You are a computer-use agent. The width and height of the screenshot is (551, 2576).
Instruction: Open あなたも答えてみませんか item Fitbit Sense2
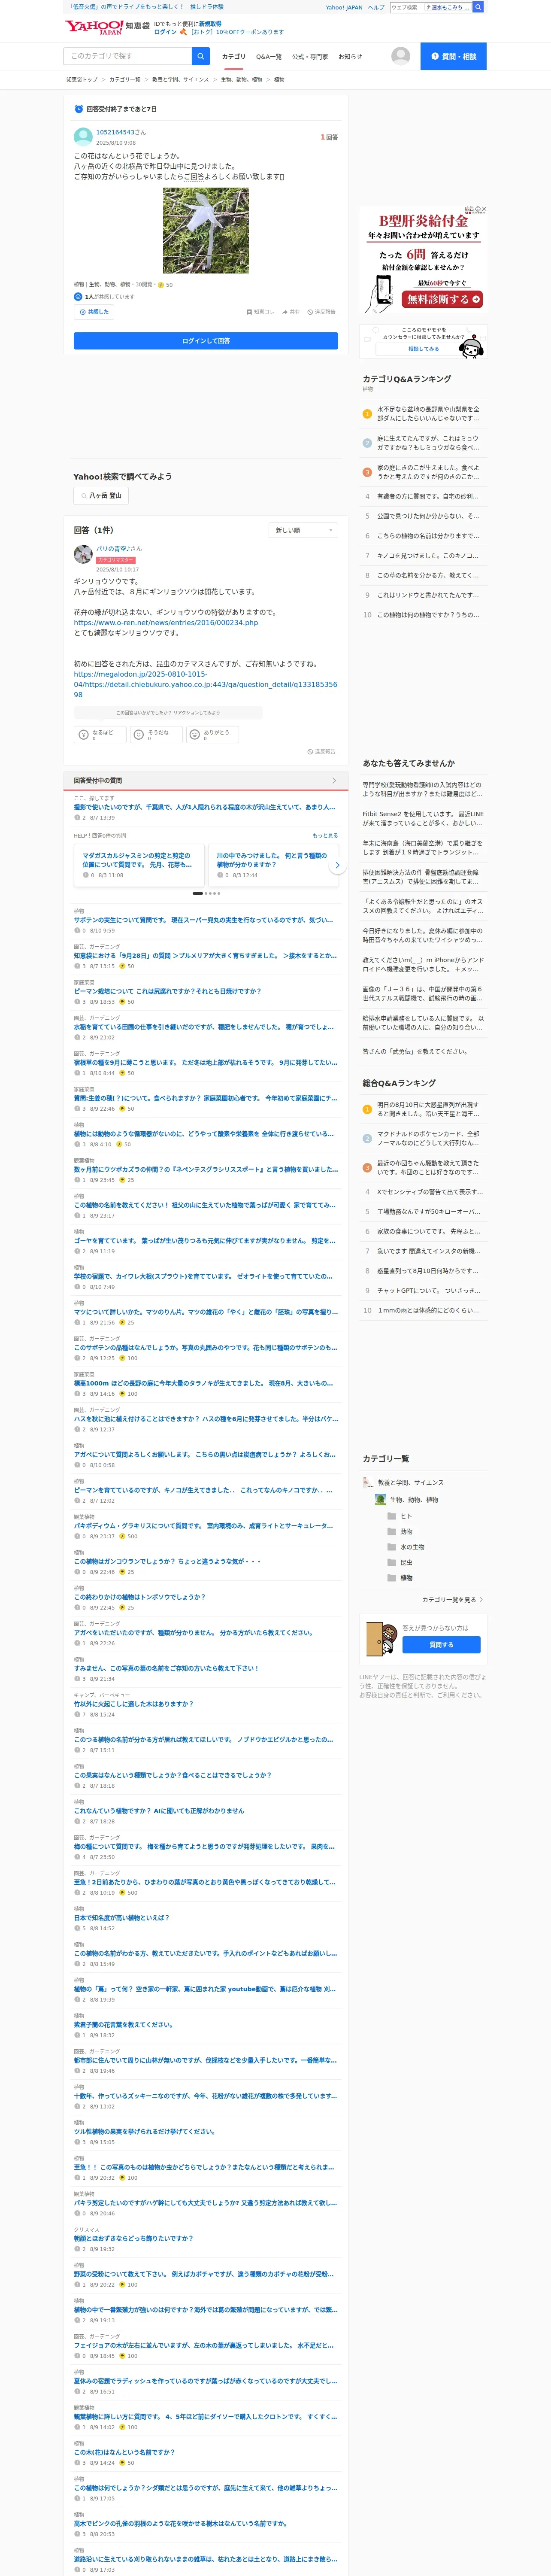[x=423, y=818]
